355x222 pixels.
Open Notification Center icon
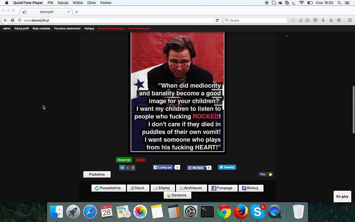click(347, 3)
